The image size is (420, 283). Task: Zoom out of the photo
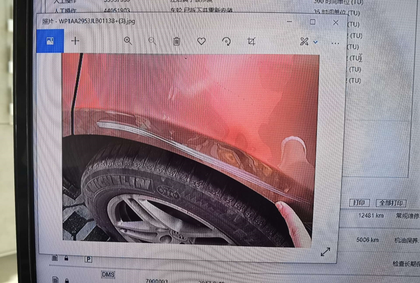(152, 41)
